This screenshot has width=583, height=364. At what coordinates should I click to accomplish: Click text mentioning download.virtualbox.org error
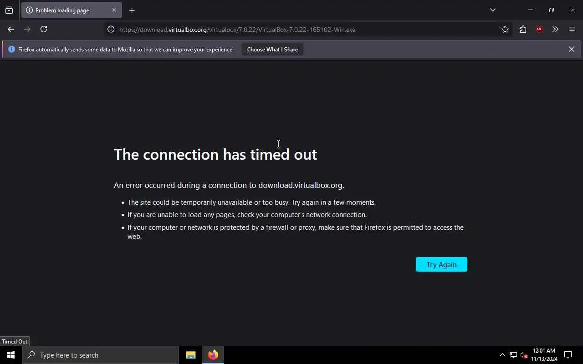pyautogui.click(x=229, y=185)
